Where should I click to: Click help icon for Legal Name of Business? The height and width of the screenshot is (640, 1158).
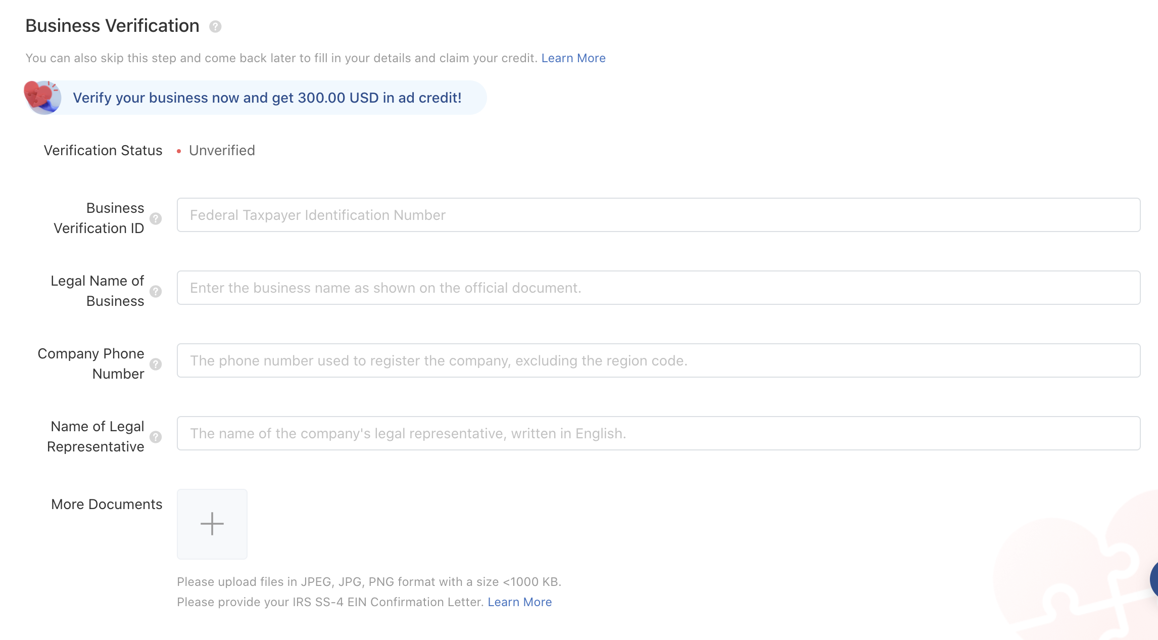tap(156, 291)
